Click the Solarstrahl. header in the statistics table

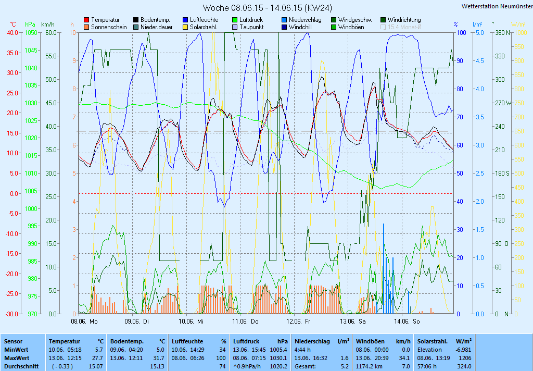pyautogui.click(x=434, y=341)
